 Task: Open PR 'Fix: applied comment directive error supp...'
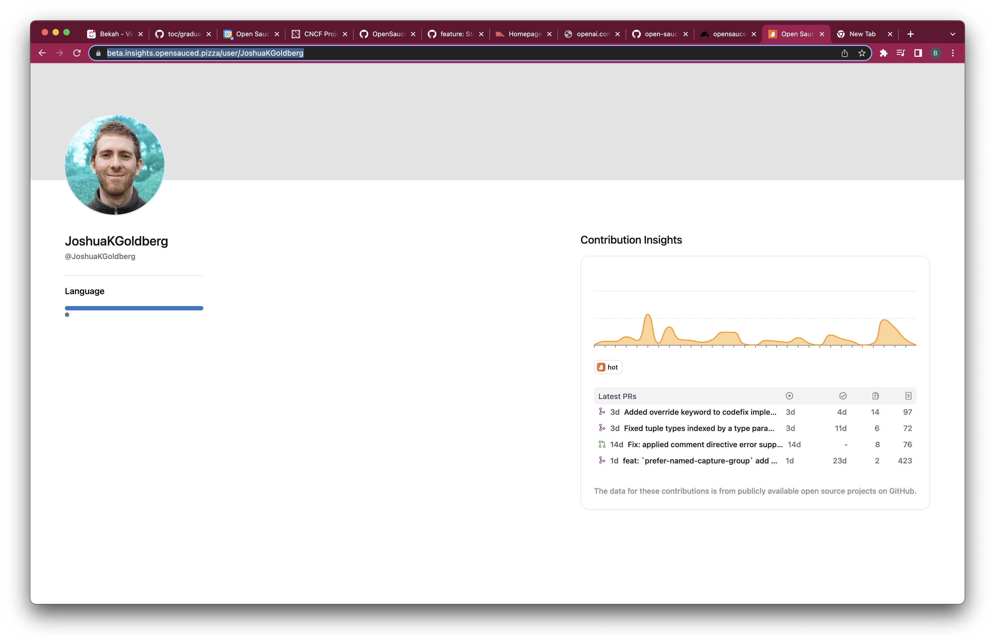pos(705,445)
